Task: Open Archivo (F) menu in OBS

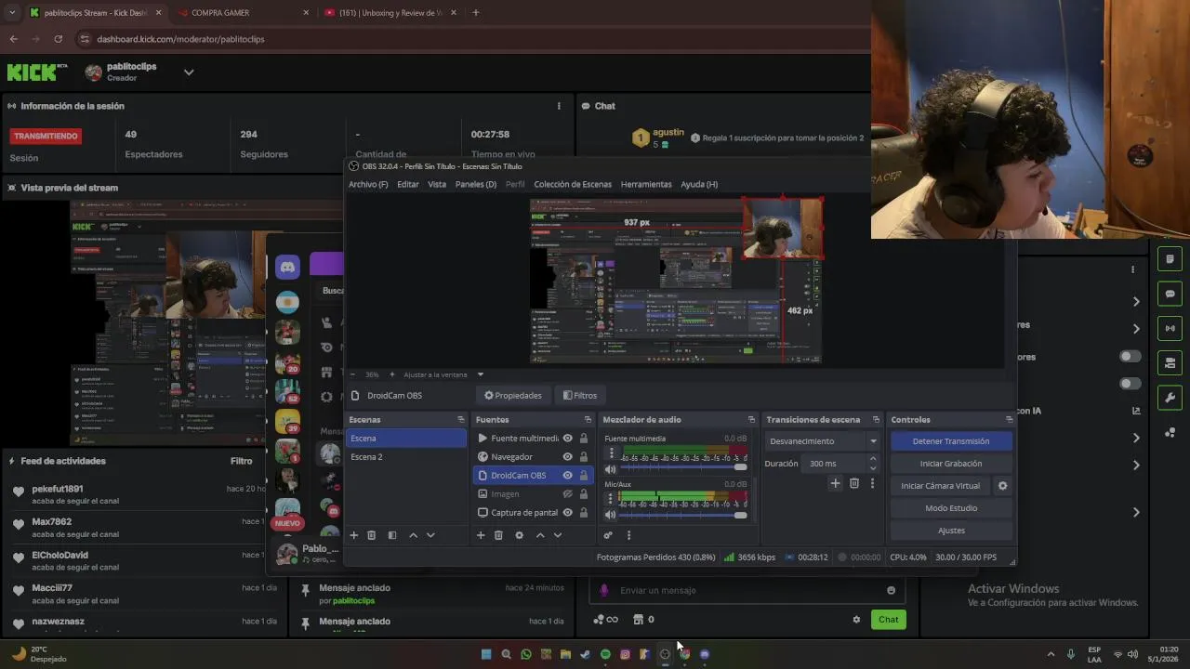Action: coord(368,184)
